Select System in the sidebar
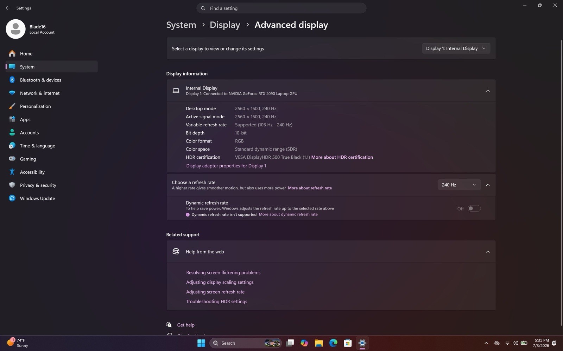 [51, 67]
